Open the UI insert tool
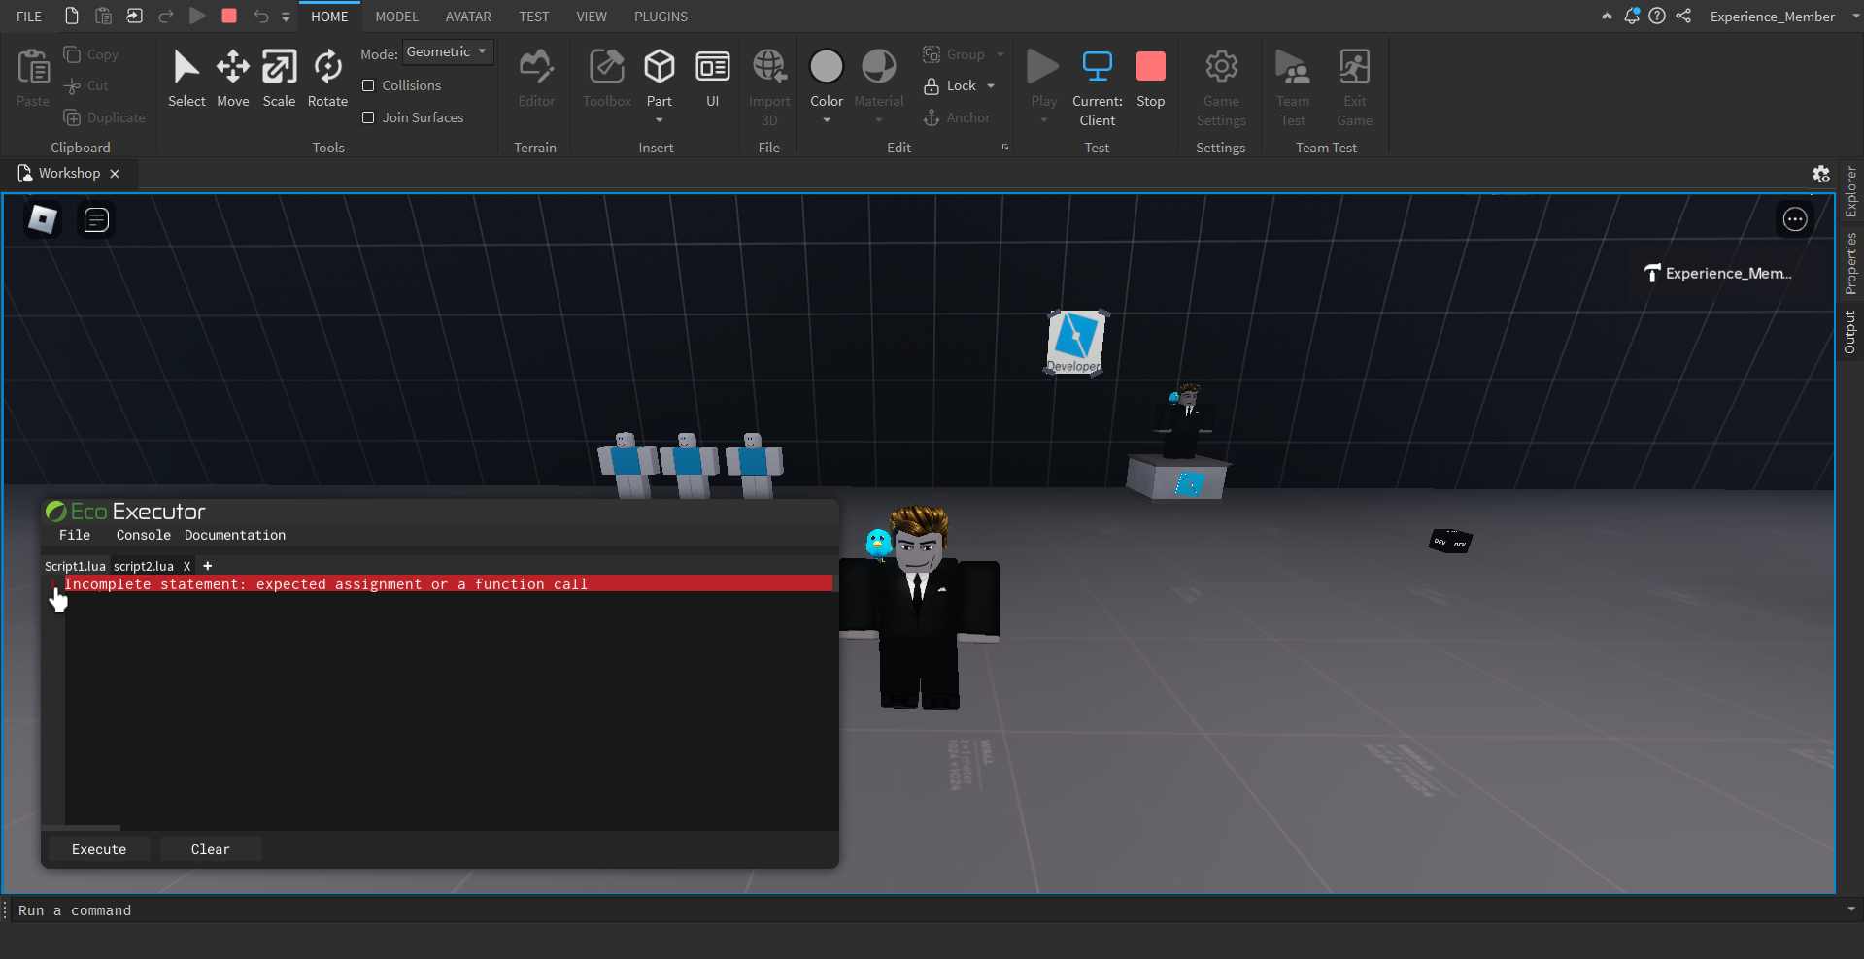Screen dimensions: 1864x959 (713, 79)
